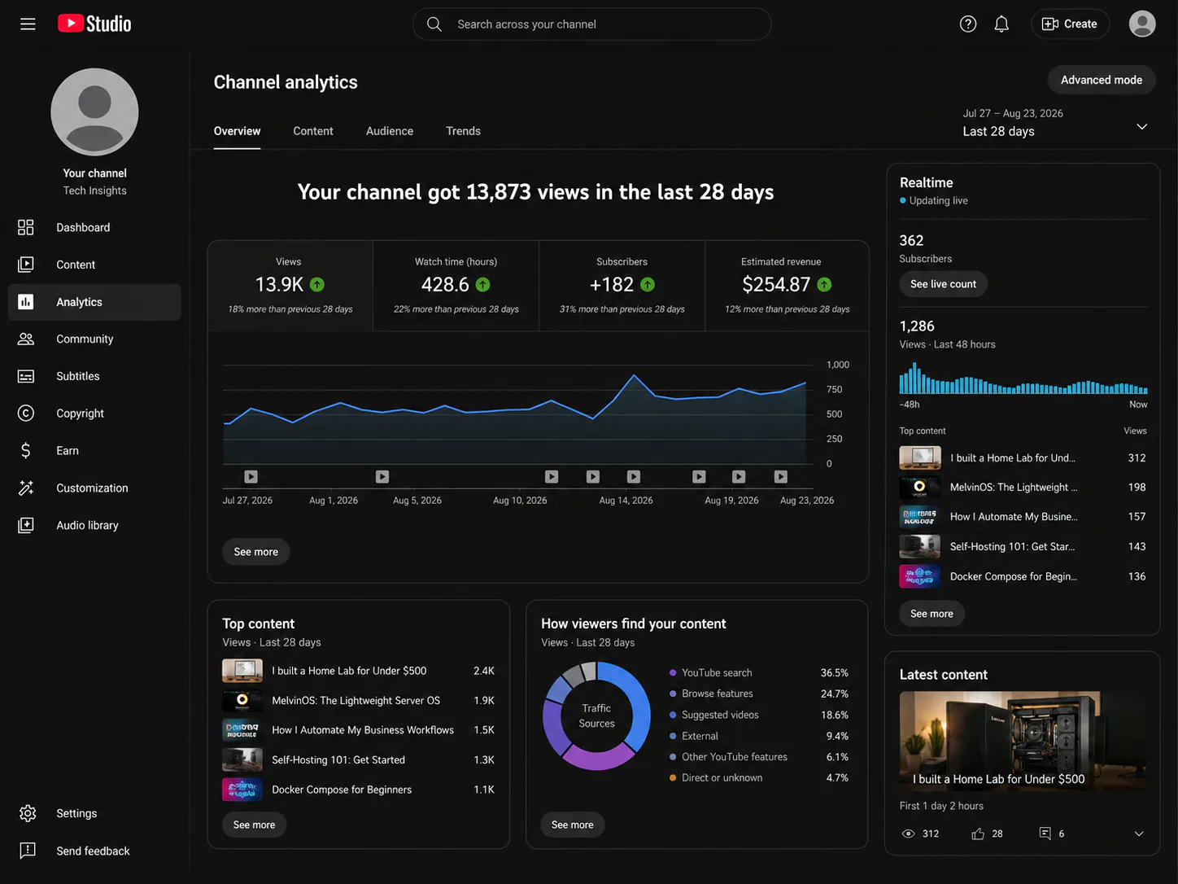Image resolution: width=1178 pixels, height=884 pixels.
Task: Click the search across your channel field
Action: (x=591, y=24)
